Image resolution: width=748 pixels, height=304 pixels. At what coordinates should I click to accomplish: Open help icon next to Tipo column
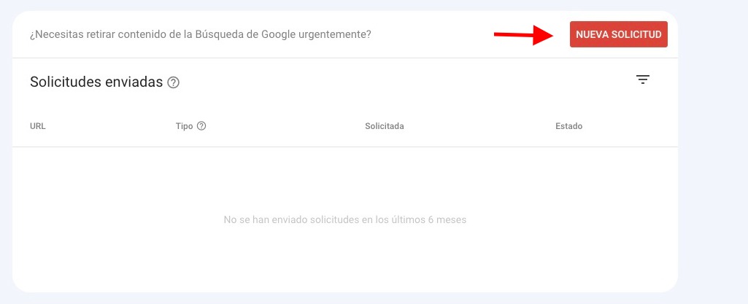pos(201,126)
